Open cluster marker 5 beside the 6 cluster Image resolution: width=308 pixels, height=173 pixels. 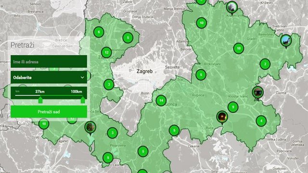coord(128,37)
